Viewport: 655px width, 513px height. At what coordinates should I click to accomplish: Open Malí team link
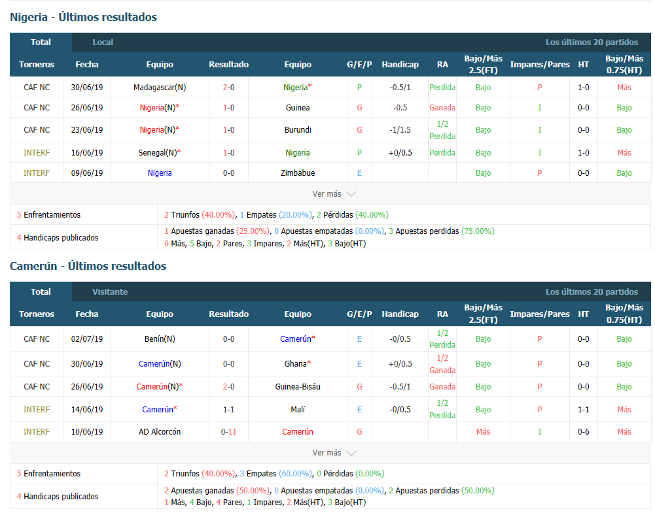pyautogui.click(x=298, y=410)
